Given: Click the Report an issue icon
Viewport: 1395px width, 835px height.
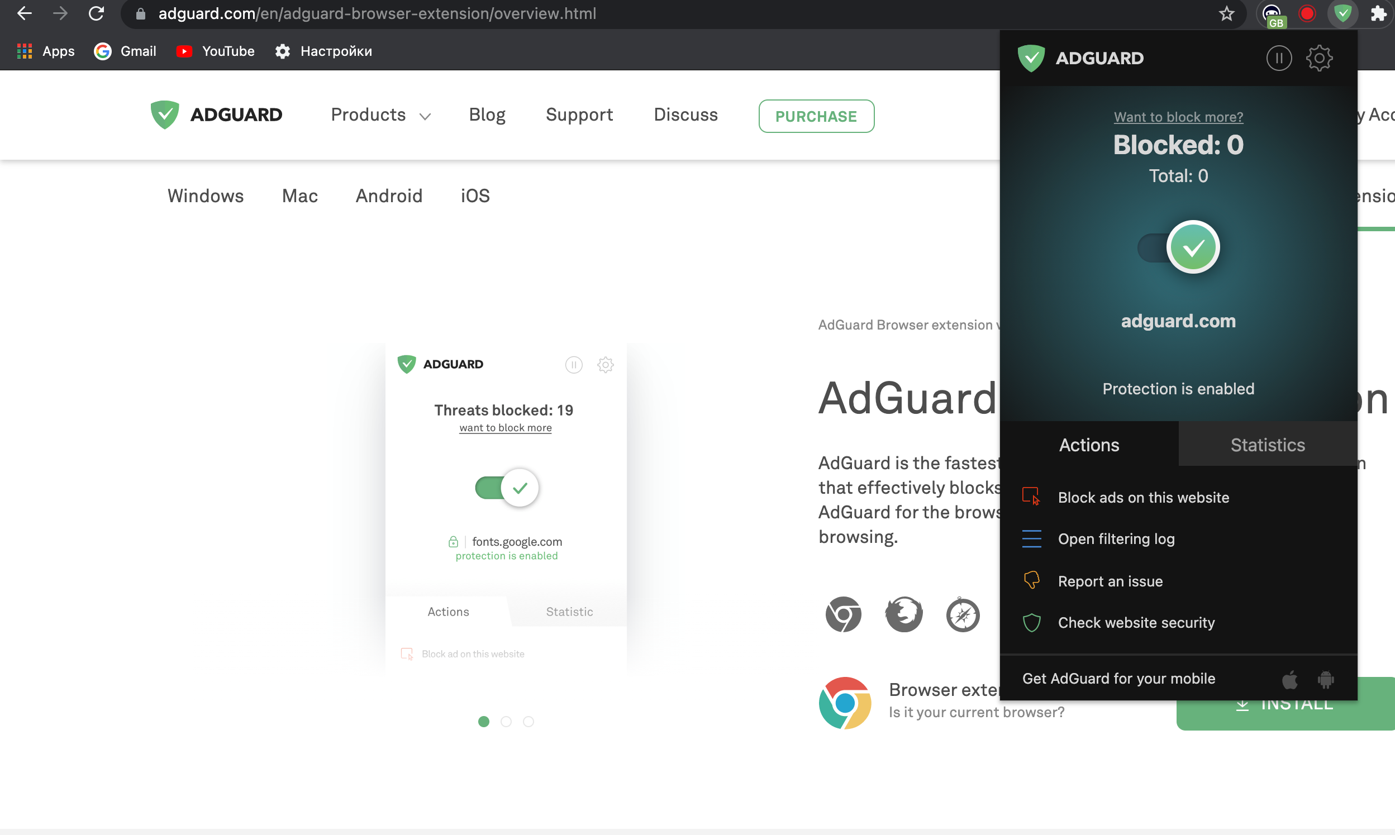Looking at the screenshot, I should pyautogui.click(x=1031, y=580).
